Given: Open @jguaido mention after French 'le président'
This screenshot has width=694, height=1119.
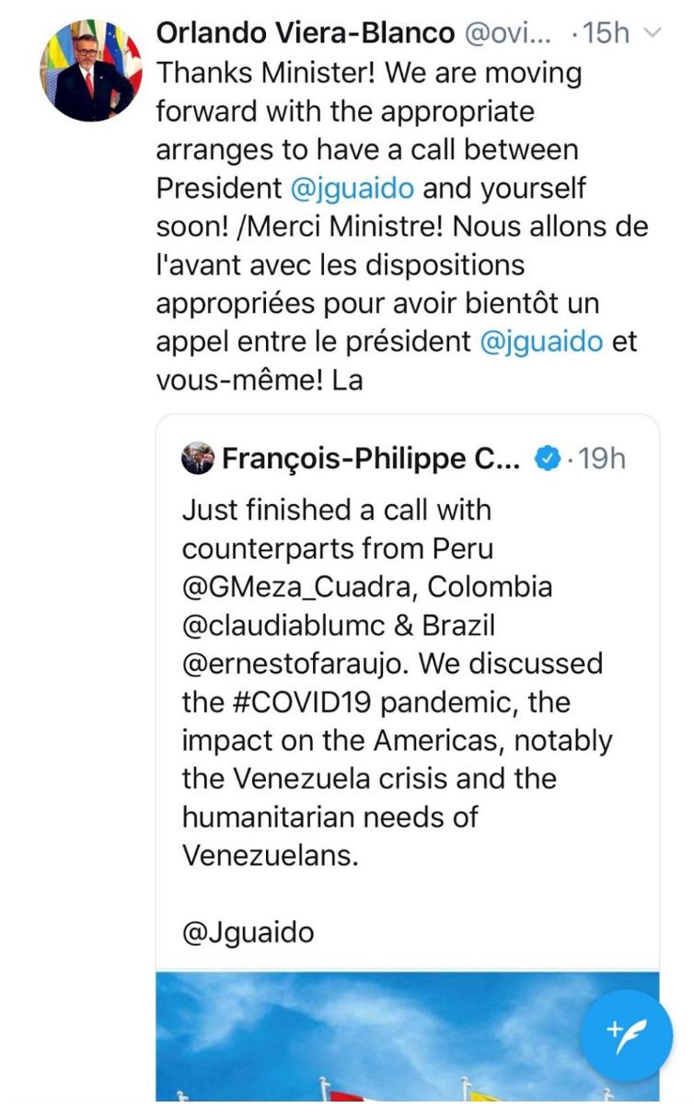Looking at the screenshot, I should coord(541,342).
